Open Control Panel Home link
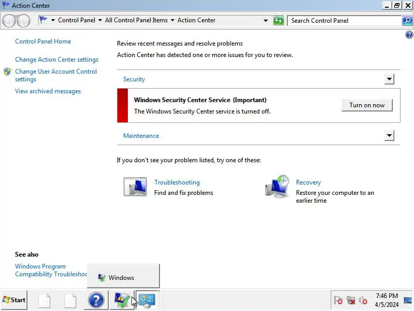Image resolution: width=414 pixels, height=311 pixels. point(43,41)
